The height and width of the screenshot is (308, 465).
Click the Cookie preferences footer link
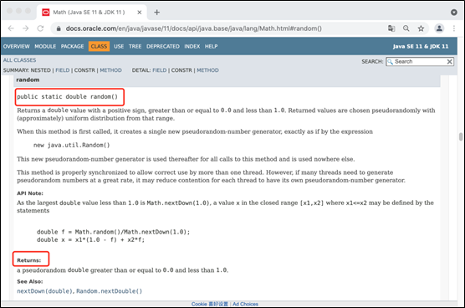click(210, 304)
